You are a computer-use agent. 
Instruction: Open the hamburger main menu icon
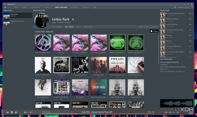5,4
